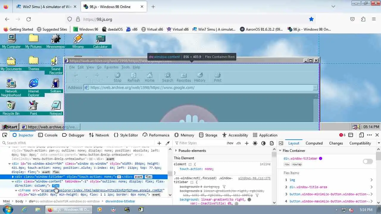
Task: Launch the Sound Recorder icon
Action: click(x=56, y=65)
